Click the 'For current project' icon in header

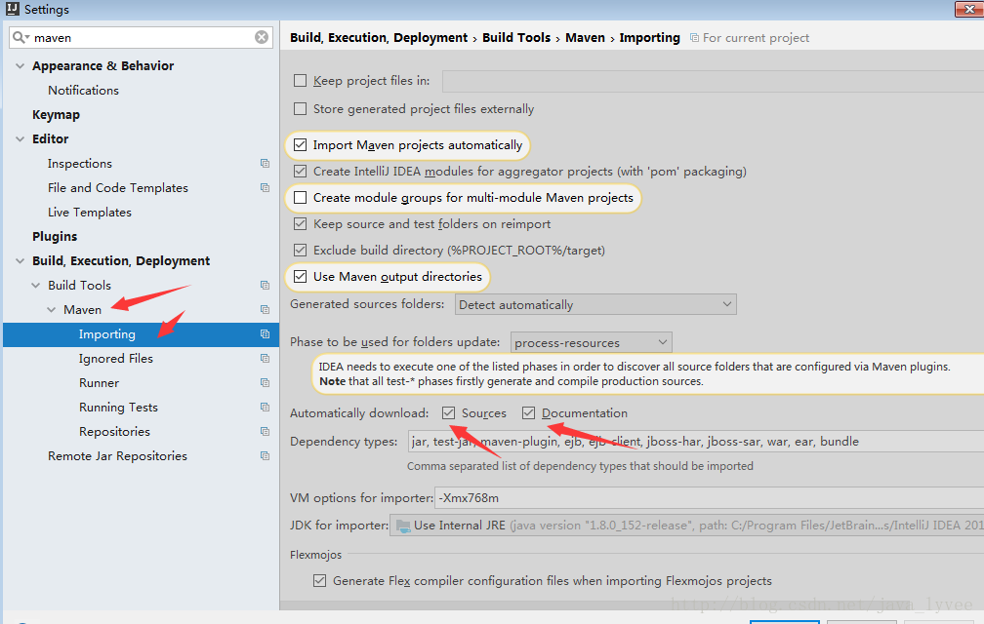tap(694, 38)
